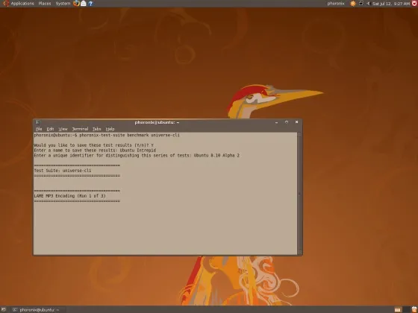Viewport: 418px width, 313px height.
Task: Click the volume speaker icon
Action: [x=369, y=4]
